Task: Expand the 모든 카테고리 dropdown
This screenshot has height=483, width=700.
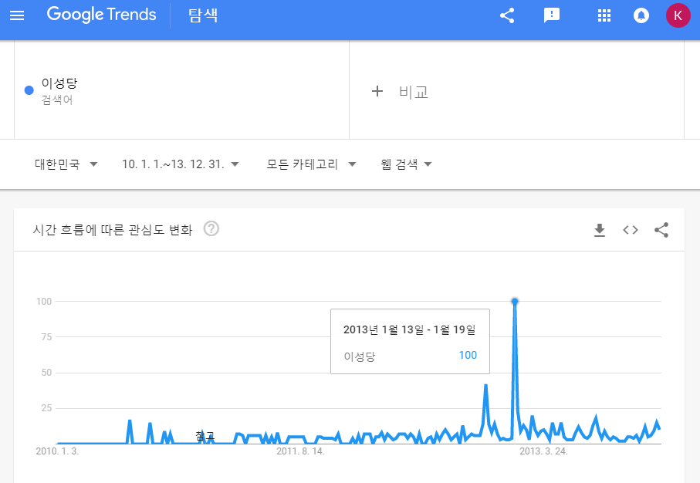Action: point(311,164)
